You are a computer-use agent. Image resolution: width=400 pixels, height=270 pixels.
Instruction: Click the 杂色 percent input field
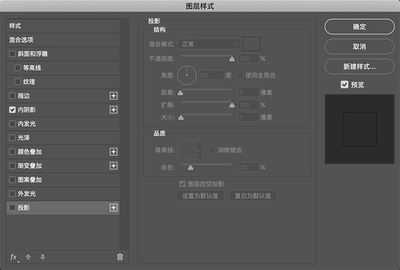249,167
